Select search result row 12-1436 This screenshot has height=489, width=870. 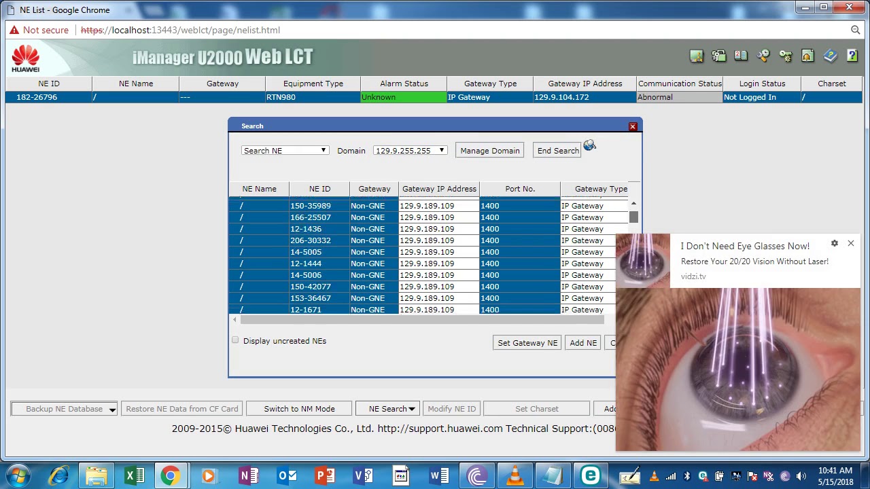(429, 229)
